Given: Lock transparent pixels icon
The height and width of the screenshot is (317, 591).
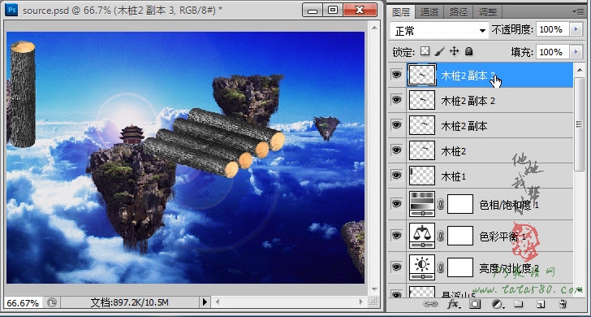Looking at the screenshot, I should point(425,51).
